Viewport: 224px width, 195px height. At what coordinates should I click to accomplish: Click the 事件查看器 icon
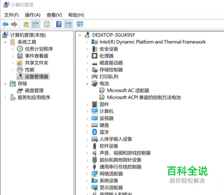coord(20,56)
